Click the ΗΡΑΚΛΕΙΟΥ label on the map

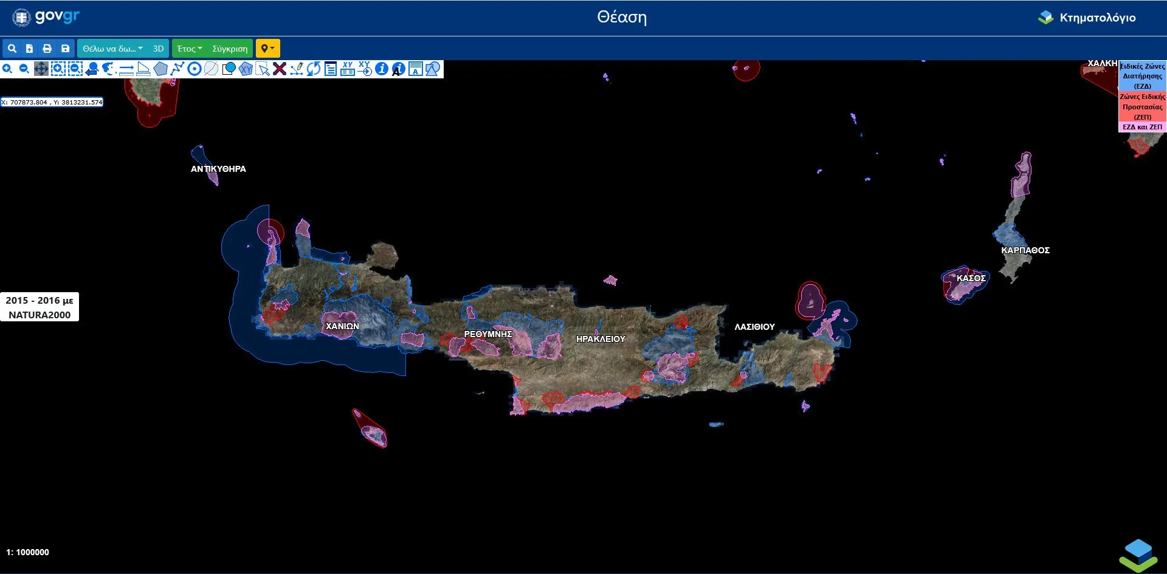[601, 339]
